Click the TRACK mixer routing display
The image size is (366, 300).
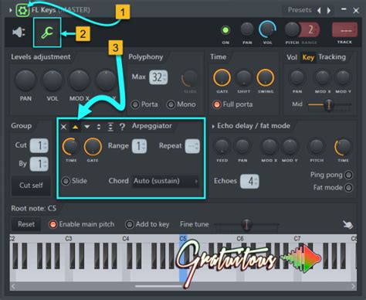point(344,30)
